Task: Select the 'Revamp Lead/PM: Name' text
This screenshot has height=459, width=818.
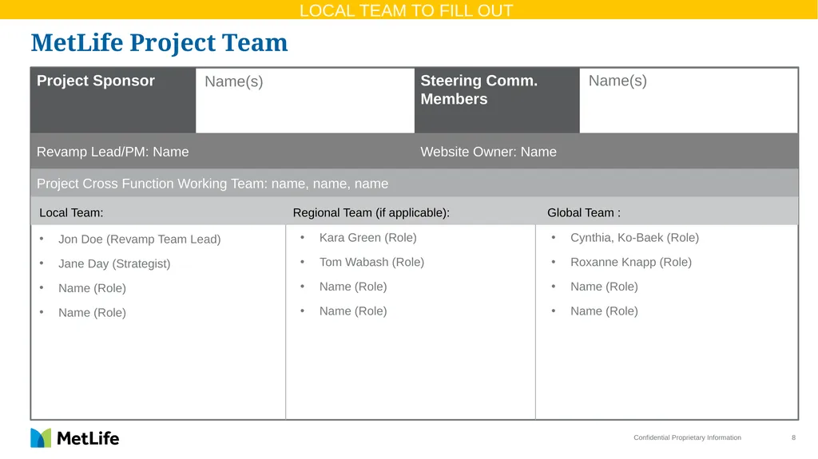Action: (x=113, y=152)
